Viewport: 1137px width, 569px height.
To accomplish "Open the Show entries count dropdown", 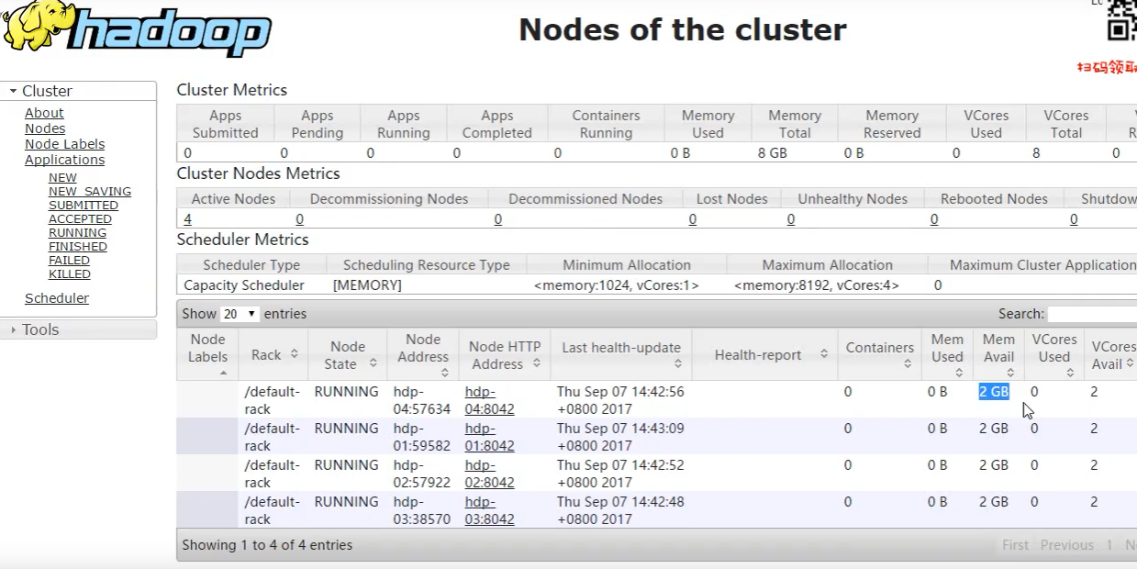I will coord(240,314).
